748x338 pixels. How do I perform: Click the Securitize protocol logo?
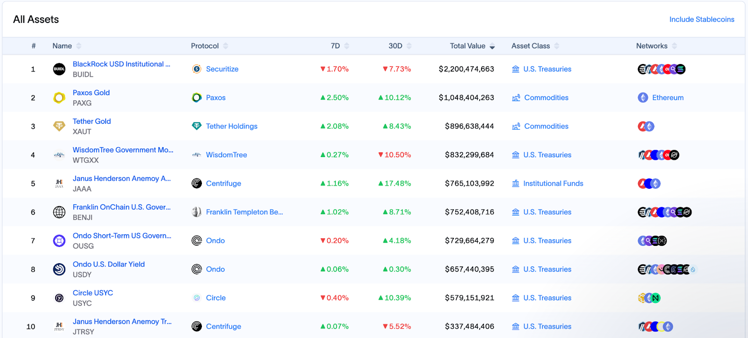pos(197,69)
